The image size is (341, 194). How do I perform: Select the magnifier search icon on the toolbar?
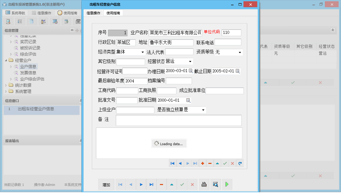[x=8, y=21]
